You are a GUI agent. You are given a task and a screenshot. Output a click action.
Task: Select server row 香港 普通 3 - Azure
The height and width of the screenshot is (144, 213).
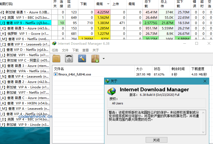coord(25,66)
